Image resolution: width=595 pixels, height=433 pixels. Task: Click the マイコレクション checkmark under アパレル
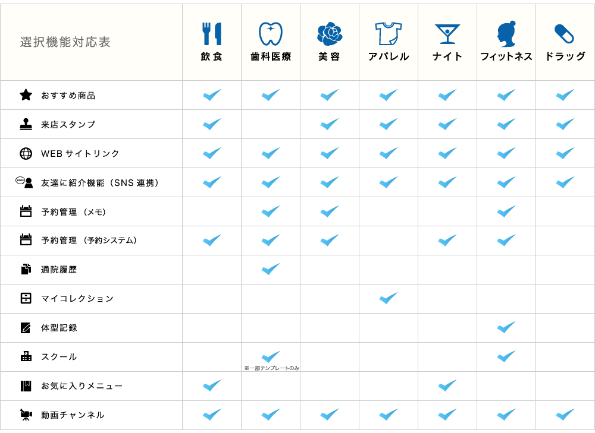click(389, 298)
